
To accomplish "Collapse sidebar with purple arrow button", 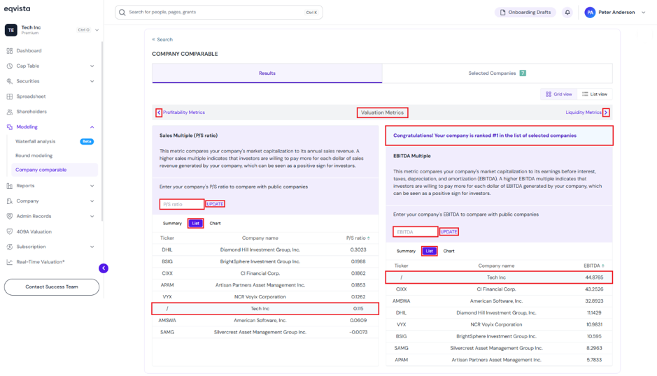I will (x=104, y=268).
